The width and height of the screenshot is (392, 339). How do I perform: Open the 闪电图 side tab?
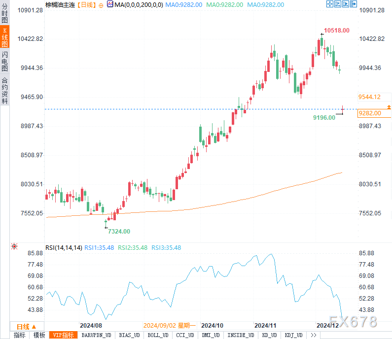click(4, 62)
